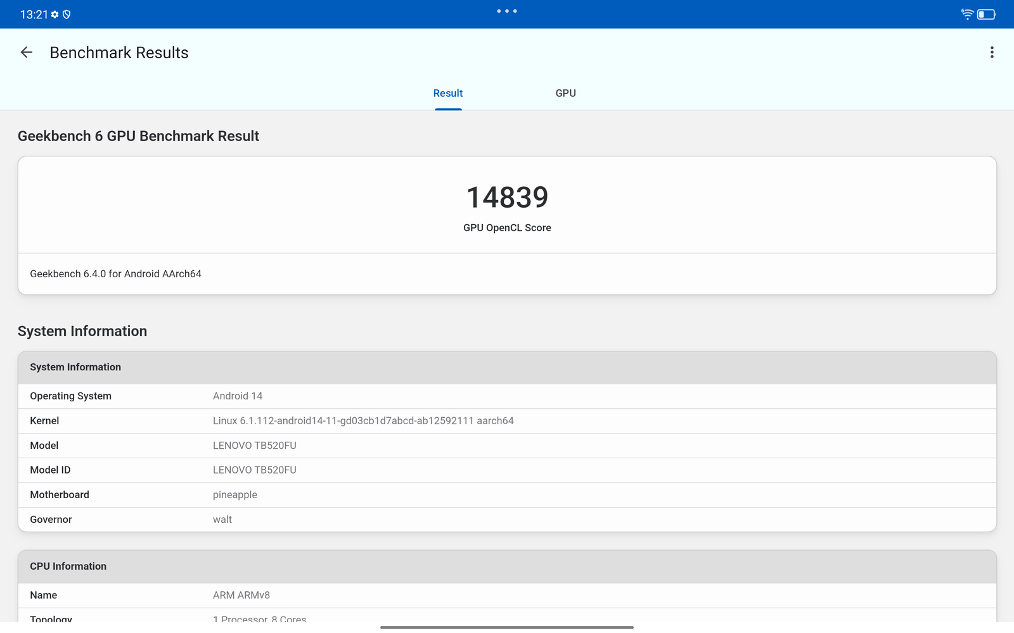Viewport: 1014px width, 633px height.
Task: Tap the 14839 GPU OpenCL score
Action: 507,197
